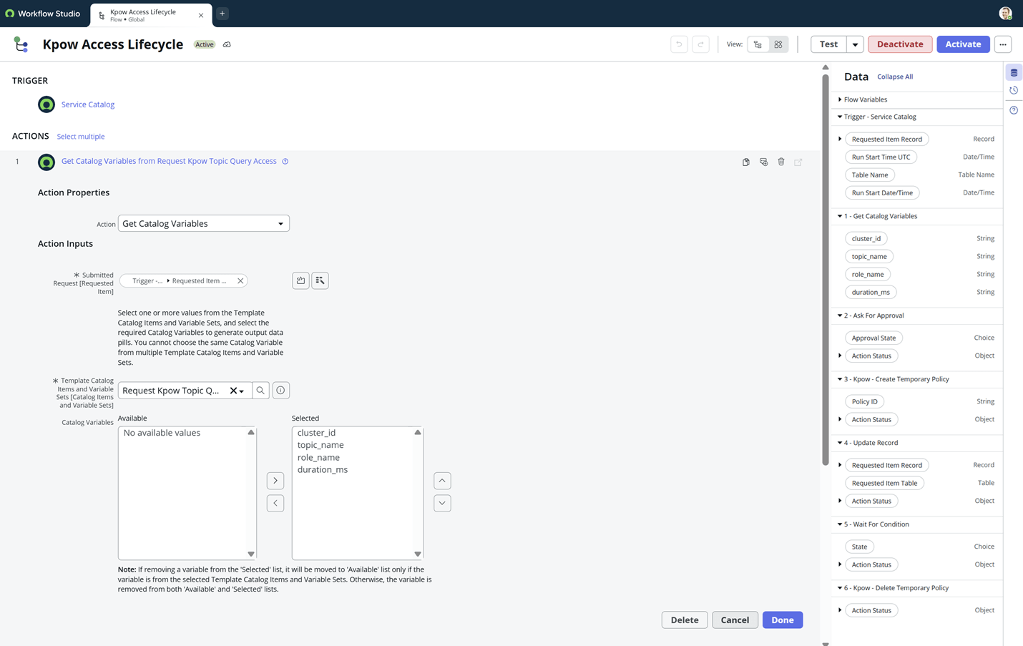The height and width of the screenshot is (646, 1023).
Task: Collapse the Trigger - Service Catalog section
Action: click(x=840, y=117)
